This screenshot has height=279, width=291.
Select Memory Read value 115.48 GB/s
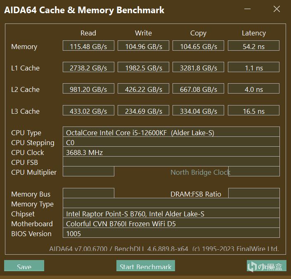point(88,46)
